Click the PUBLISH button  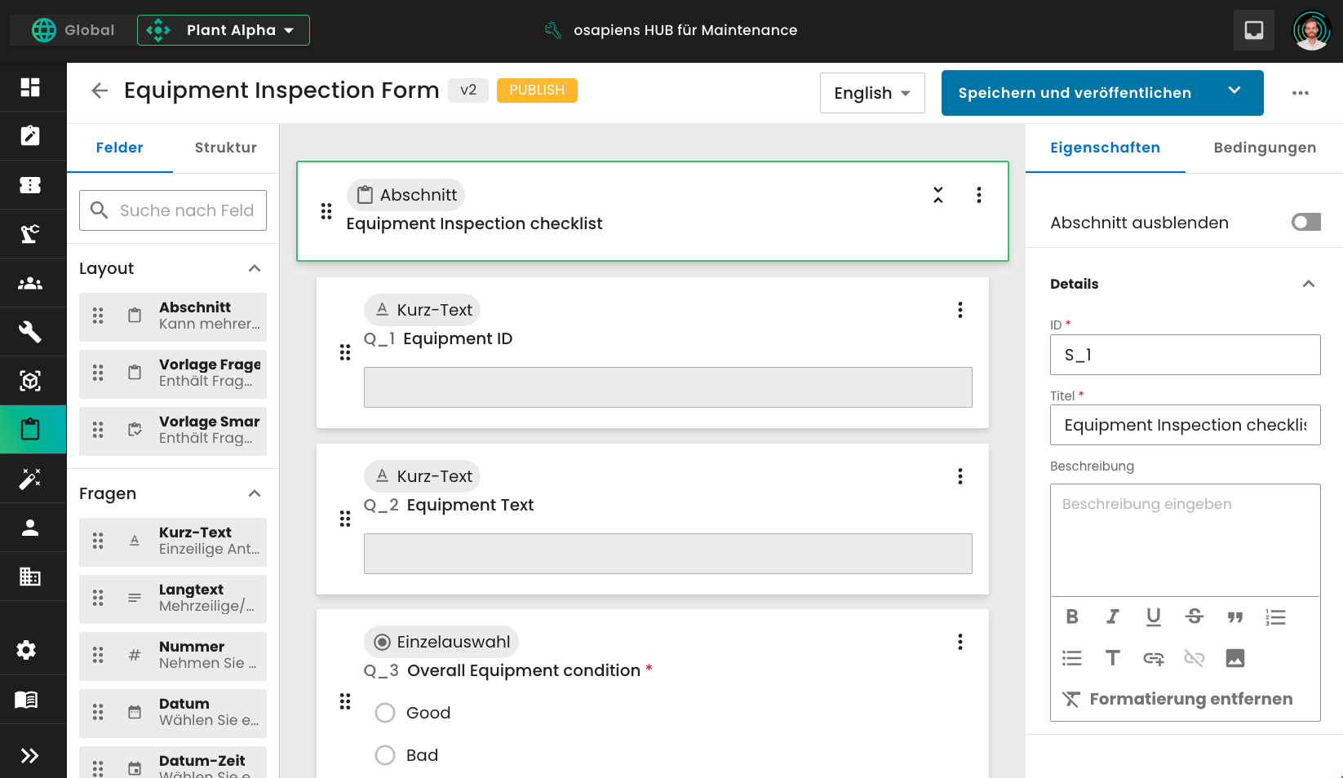click(537, 90)
